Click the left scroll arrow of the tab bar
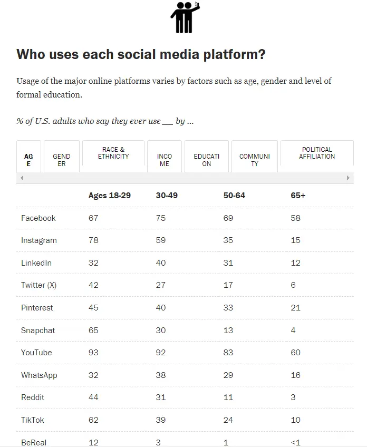Screen dimensions: 367x447 click(x=22, y=178)
